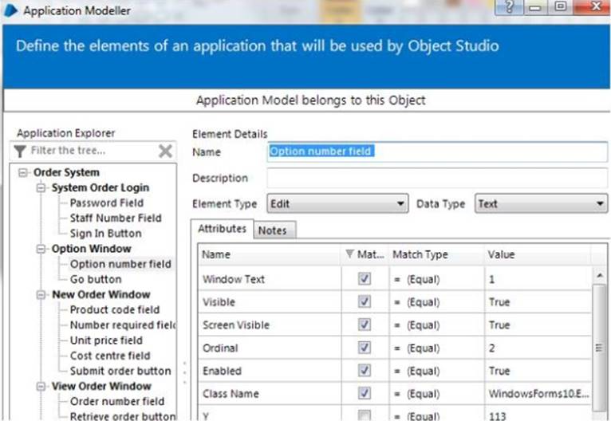Click the Application Modeller title bar logo
The height and width of the screenshot is (421, 611).
pos(11,10)
